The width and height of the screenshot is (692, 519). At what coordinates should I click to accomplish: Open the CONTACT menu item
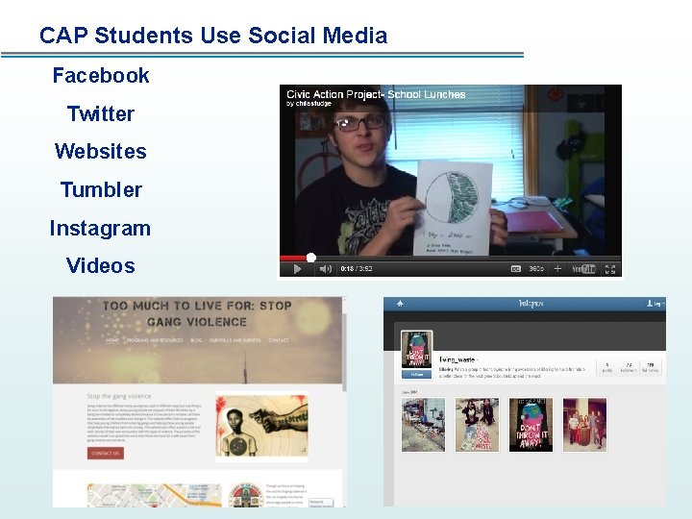[x=279, y=340]
